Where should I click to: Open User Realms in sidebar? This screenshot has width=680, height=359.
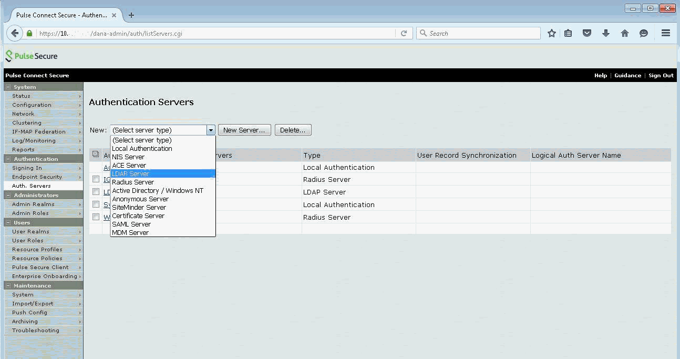[x=30, y=231]
